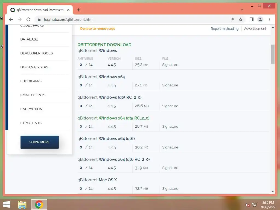Download qBittorrent Mac OS X

pyautogui.click(x=97, y=180)
